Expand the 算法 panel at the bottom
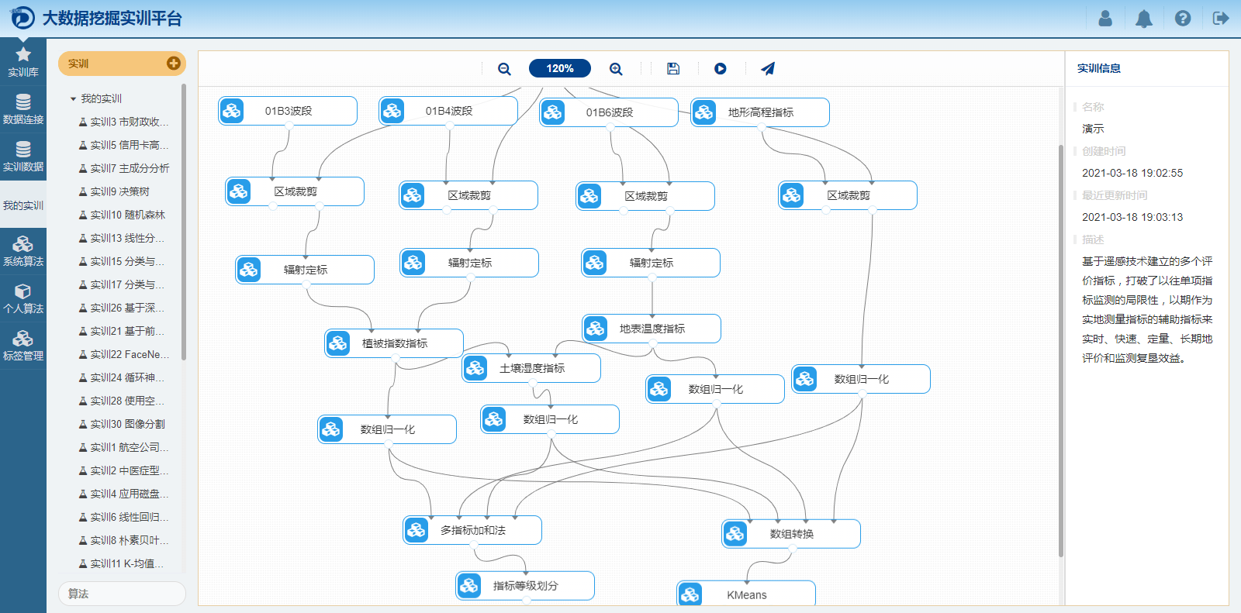The height and width of the screenshot is (613, 1241). [x=122, y=594]
